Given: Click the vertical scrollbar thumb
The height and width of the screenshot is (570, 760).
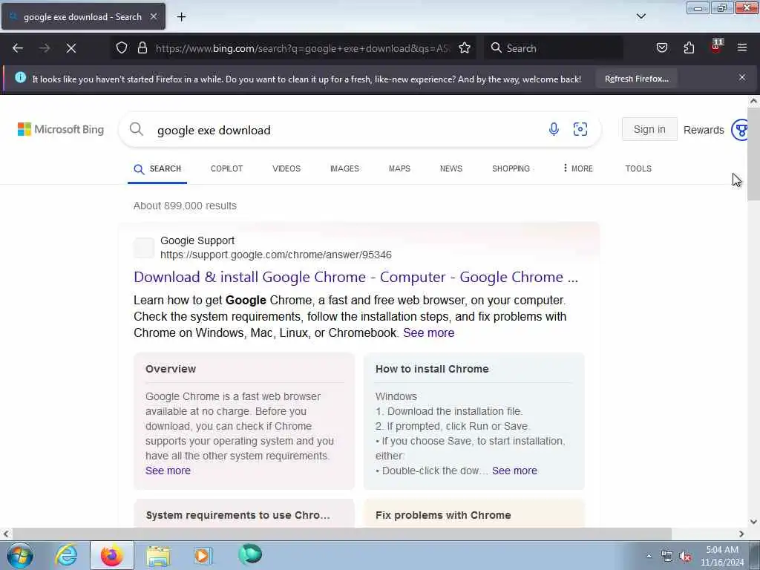Looking at the screenshot, I should [x=753, y=153].
